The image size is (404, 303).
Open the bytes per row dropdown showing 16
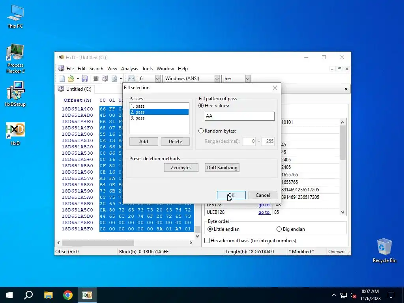(158, 79)
